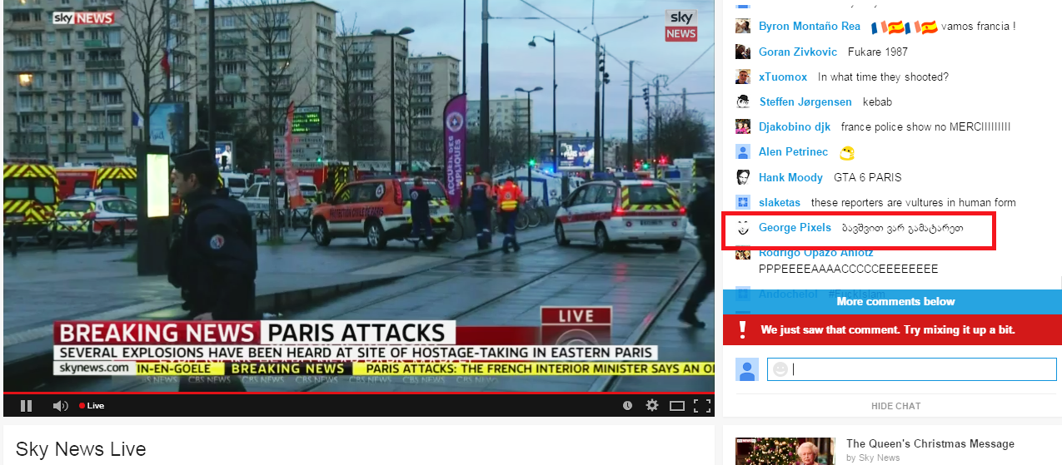Click the emoji in Alen Petrinec's comment
The height and width of the screenshot is (465, 1062).
pyautogui.click(x=847, y=153)
